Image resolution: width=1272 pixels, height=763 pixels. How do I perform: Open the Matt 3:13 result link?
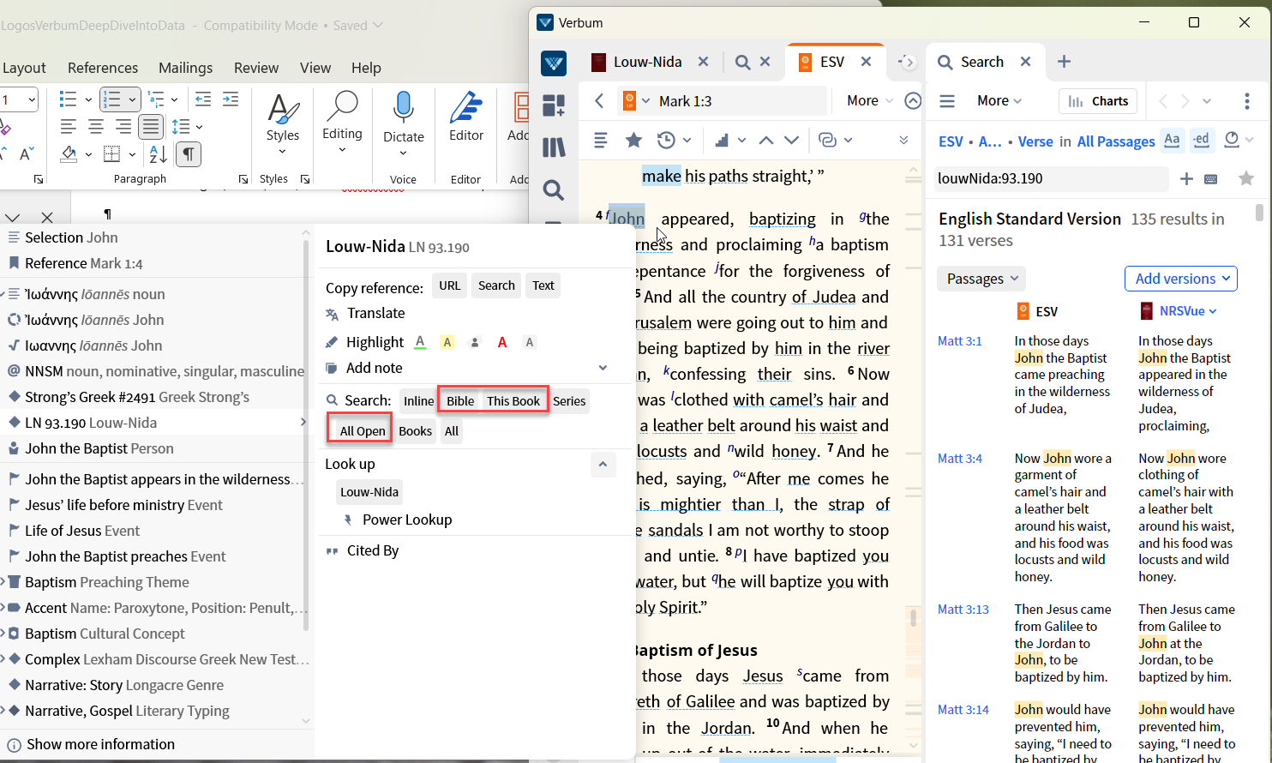[x=963, y=610]
